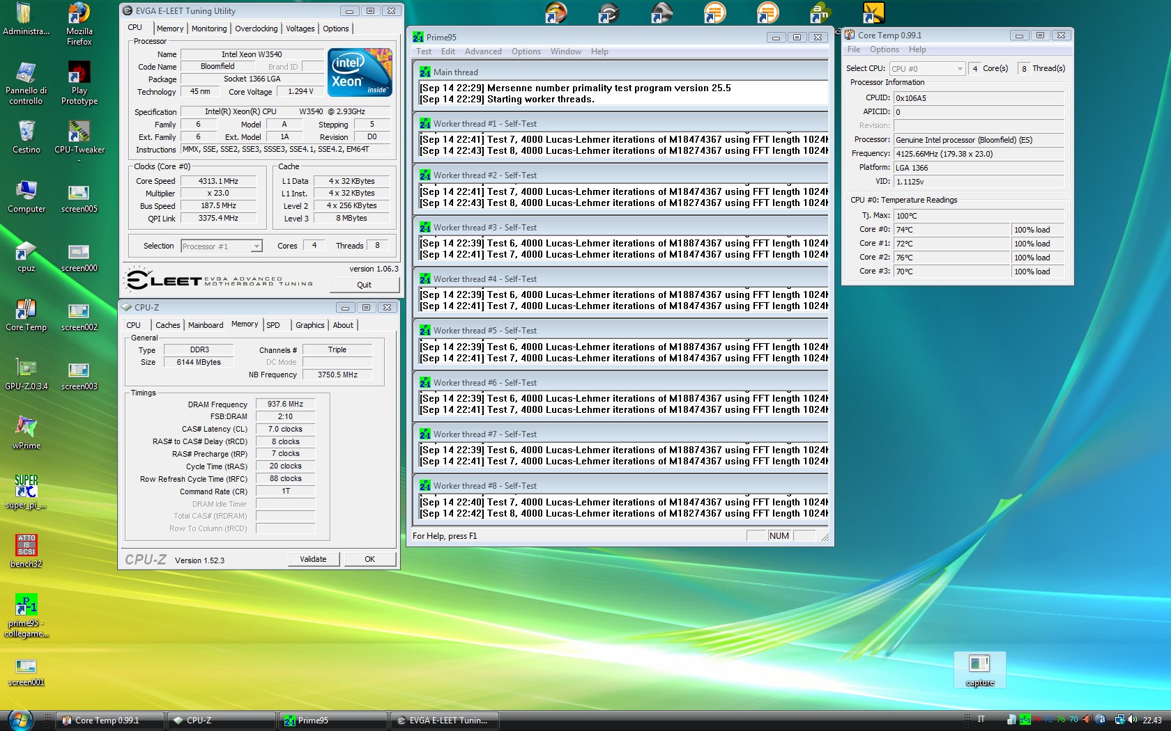The height and width of the screenshot is (731, 1171).
Task: Open screen001 image on the desktop
Action: click(26, 671)
